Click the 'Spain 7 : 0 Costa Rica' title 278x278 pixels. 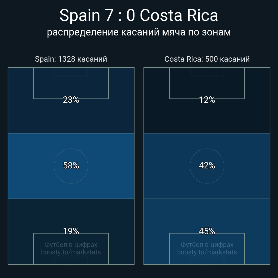(139, 15)
